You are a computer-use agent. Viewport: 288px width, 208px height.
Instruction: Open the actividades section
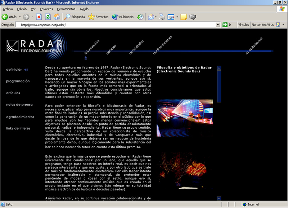tap(136, 47)
